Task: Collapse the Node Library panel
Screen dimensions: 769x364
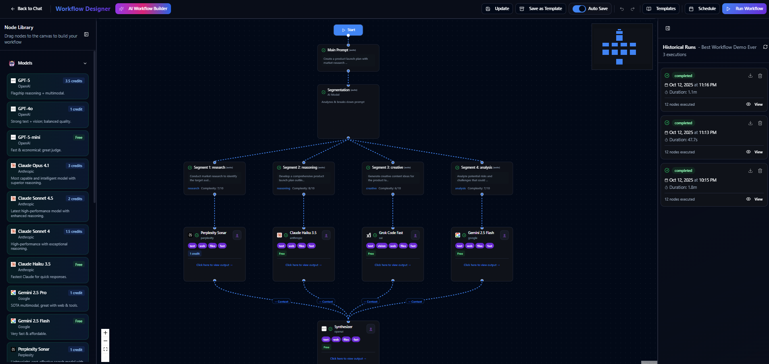Action: pyautogui.click(x=86, y=34)
